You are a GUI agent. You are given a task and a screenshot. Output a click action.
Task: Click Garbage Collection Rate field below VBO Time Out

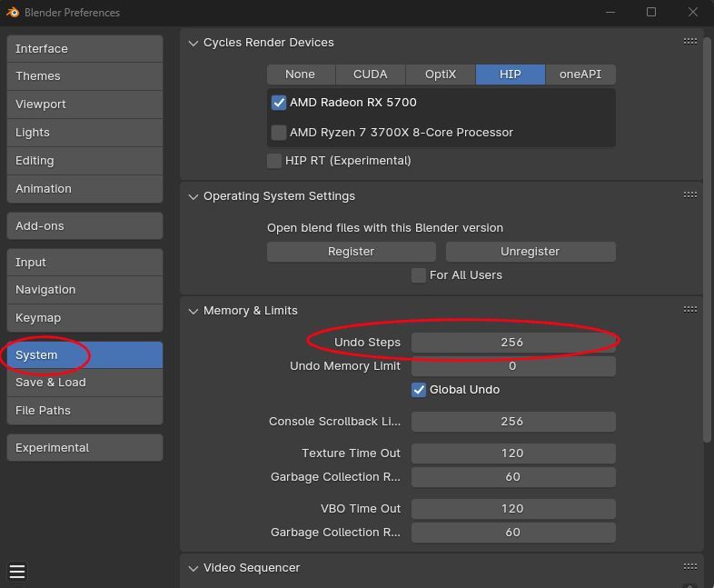point(513,533)
